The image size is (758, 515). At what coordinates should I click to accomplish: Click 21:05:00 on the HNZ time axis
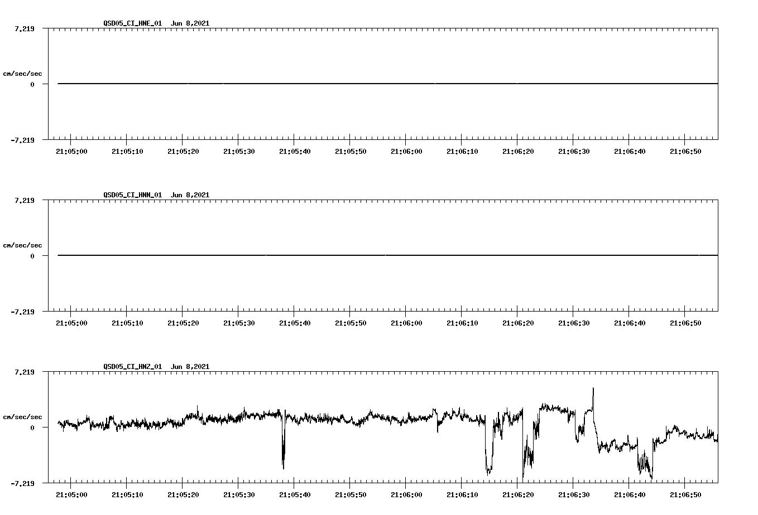(x=71, y=494)
